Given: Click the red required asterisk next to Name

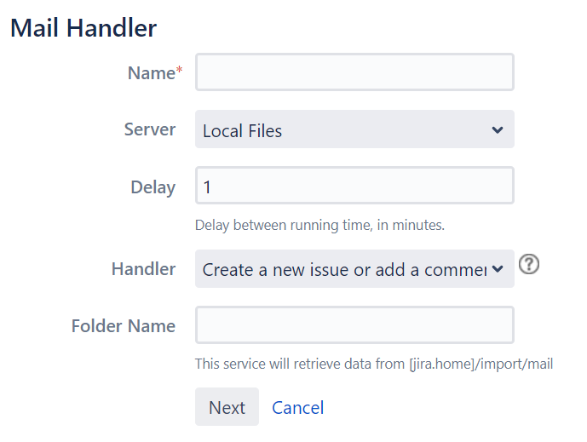Looking at the screenshot, I should click(x=179, y=72).
